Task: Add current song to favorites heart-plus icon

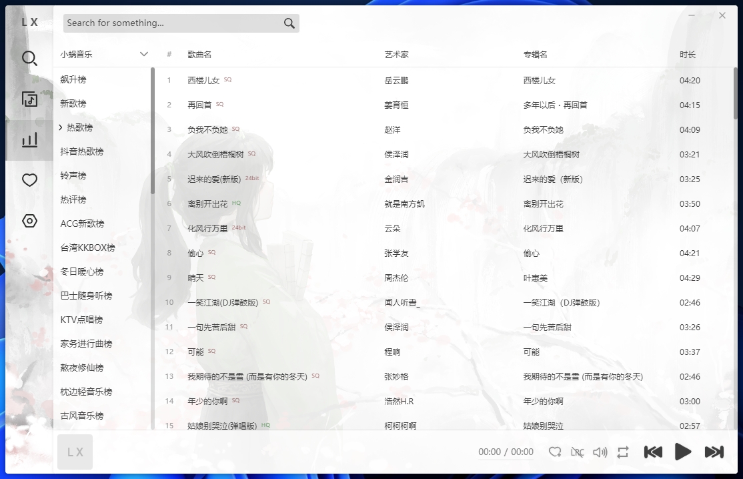Action: point(555,452)
